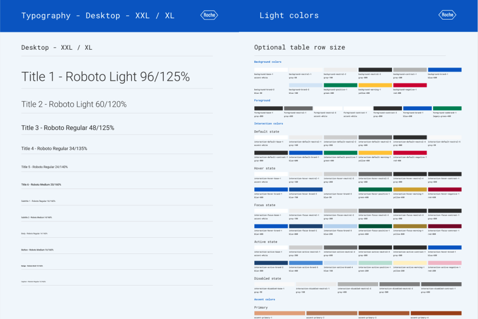The height and width of the screenshot is (319, 478).
Task: Click the Roche logo in Typography header
Action: tap(209, 15)
